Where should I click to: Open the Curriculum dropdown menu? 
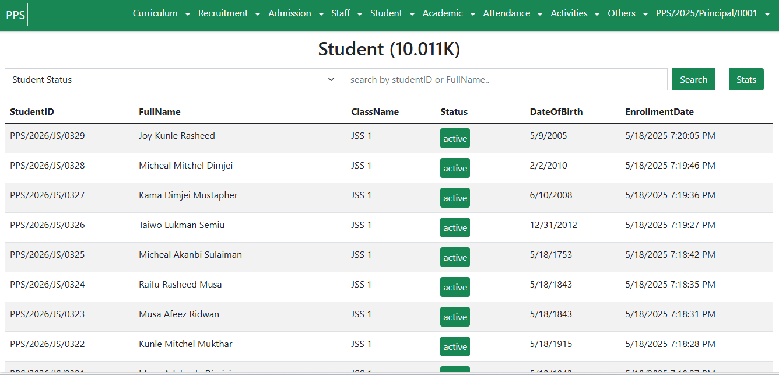coord(161,13)
